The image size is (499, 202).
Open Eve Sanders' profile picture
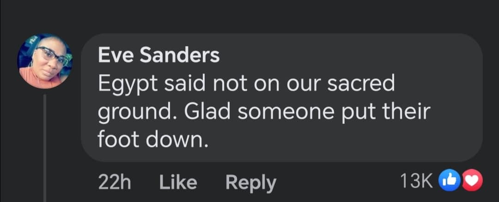click(45, 61)
